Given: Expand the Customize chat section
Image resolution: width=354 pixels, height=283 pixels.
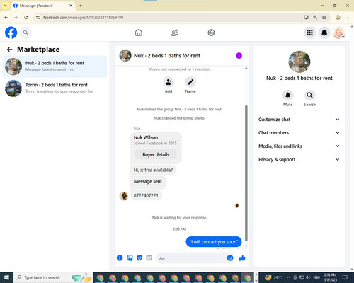Looking at the screenshot, I should coord(299,120).
